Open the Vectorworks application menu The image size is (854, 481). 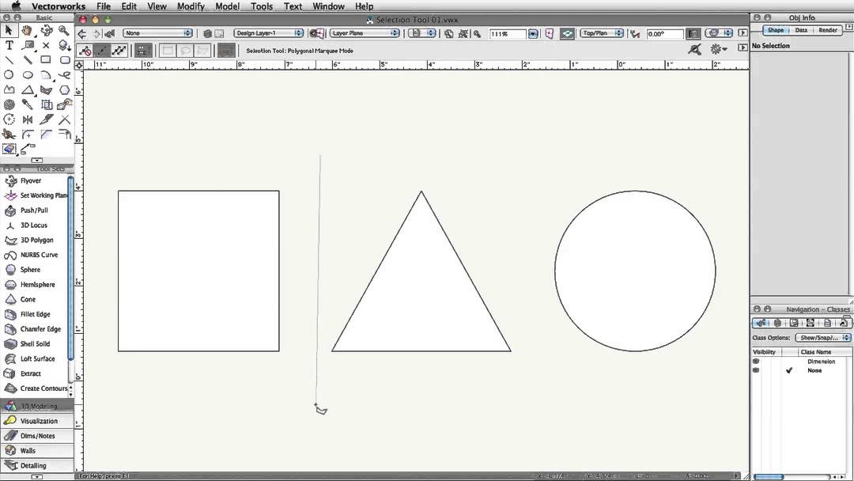point(59,6)
